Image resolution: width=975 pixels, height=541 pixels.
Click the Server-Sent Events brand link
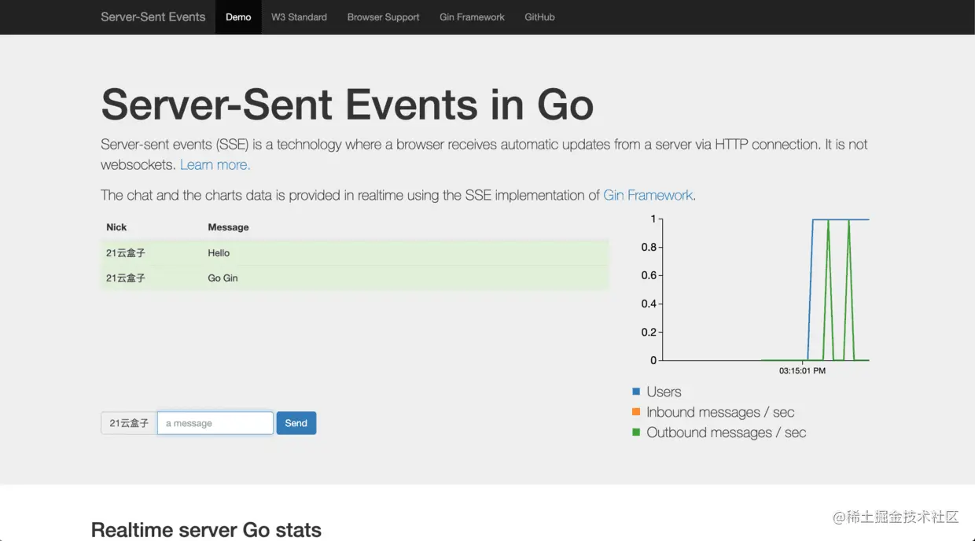point(153,17)
